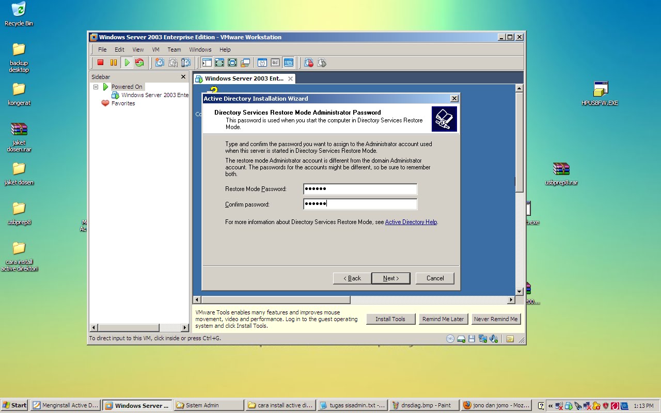
Task: Switch to dnsdiag.bmp - Paint taskbar button
Action: (x=423, y=405)
